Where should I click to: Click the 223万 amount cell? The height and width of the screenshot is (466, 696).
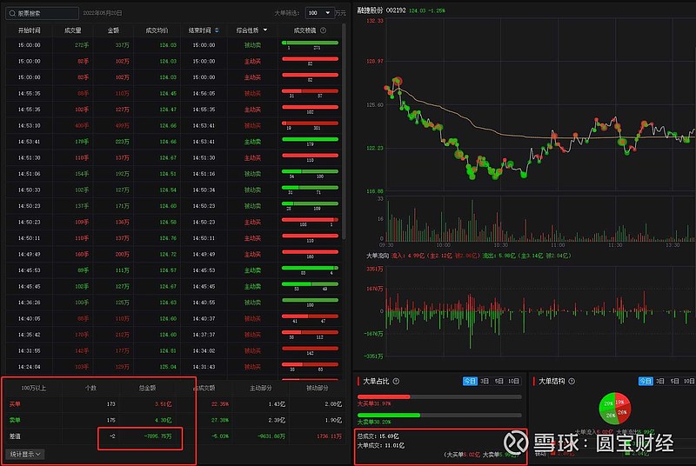point(122,142)
